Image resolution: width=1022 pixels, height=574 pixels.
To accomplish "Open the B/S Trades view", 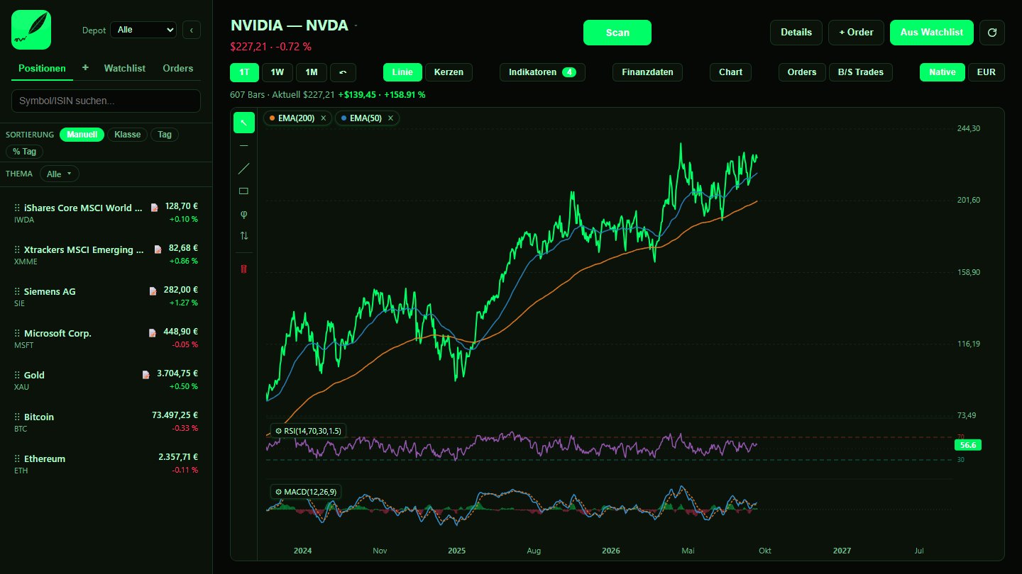I will (x=861, y=72).
